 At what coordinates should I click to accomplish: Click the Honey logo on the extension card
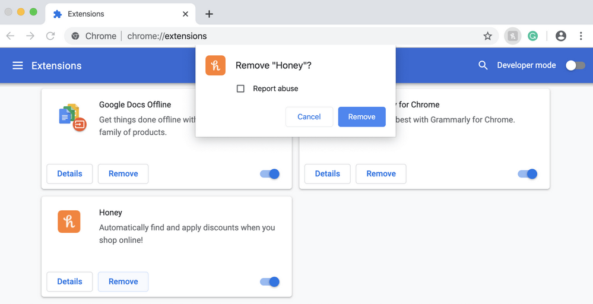[69, 221]
